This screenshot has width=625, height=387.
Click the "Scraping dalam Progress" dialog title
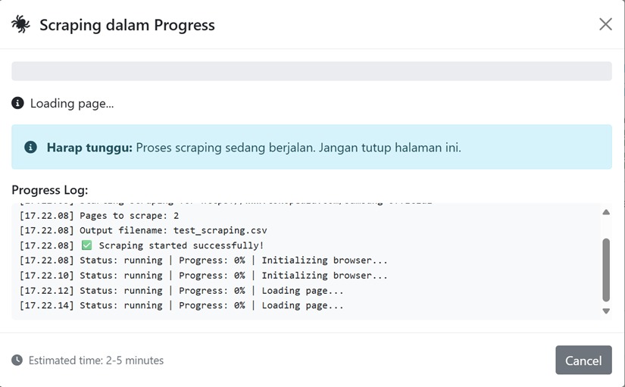[x=127, y=25]
